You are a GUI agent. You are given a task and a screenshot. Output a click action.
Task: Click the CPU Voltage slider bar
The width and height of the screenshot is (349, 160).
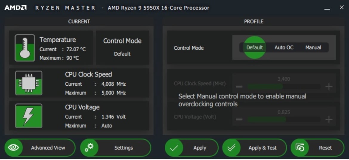(x=284, y=119)
